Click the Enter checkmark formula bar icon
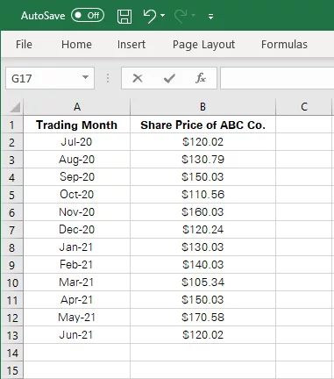Screen dimensions: 334x379 click(169, 78)
